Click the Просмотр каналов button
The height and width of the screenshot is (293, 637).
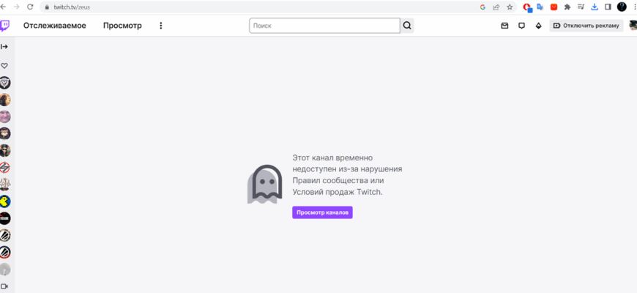(322, 212)
